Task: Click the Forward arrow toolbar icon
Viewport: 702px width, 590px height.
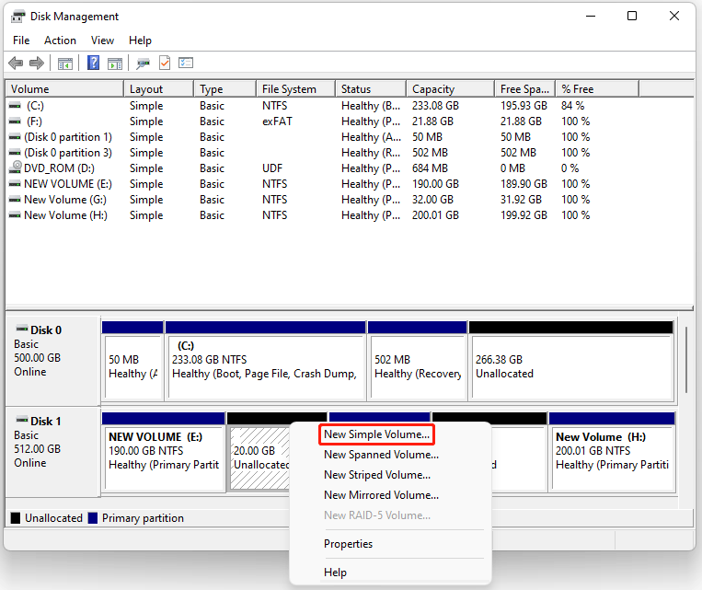Action: coord(37,64)
